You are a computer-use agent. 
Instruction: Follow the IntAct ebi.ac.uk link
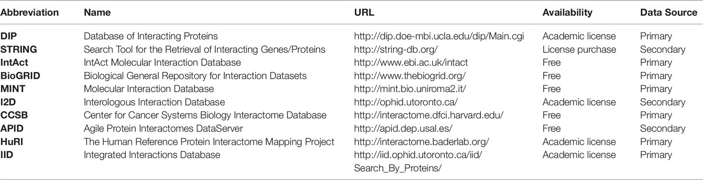(411, 63)
